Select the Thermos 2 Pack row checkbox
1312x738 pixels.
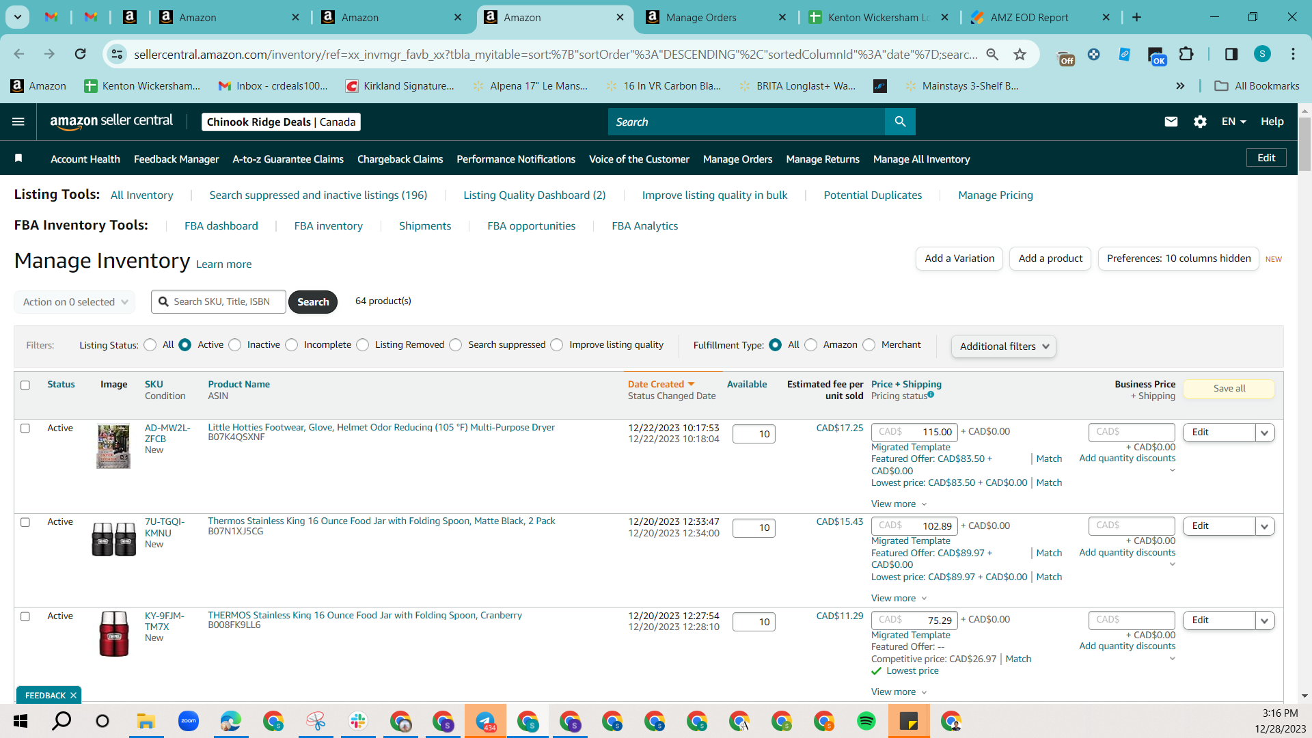[25, 522]
